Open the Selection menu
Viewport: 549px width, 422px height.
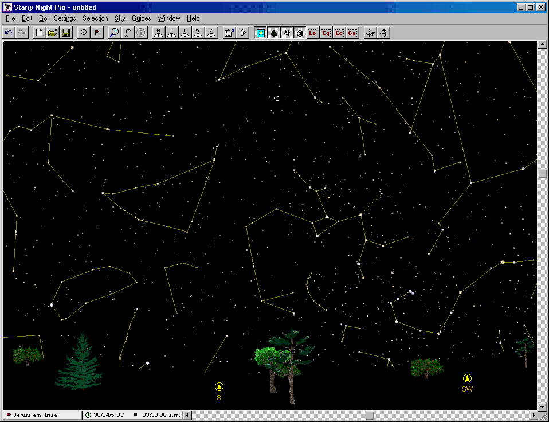tap(95, 18)
